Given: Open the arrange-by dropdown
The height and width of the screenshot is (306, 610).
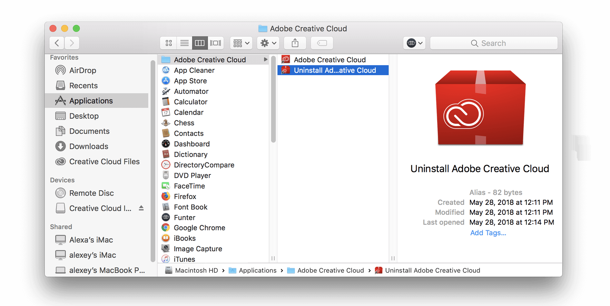Looking at the screenshot, I should (x=241, y=43).
